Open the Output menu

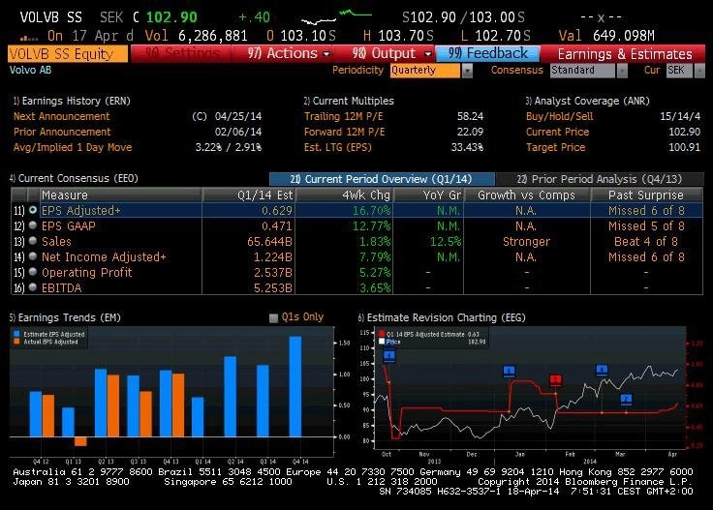coord(391,53)
